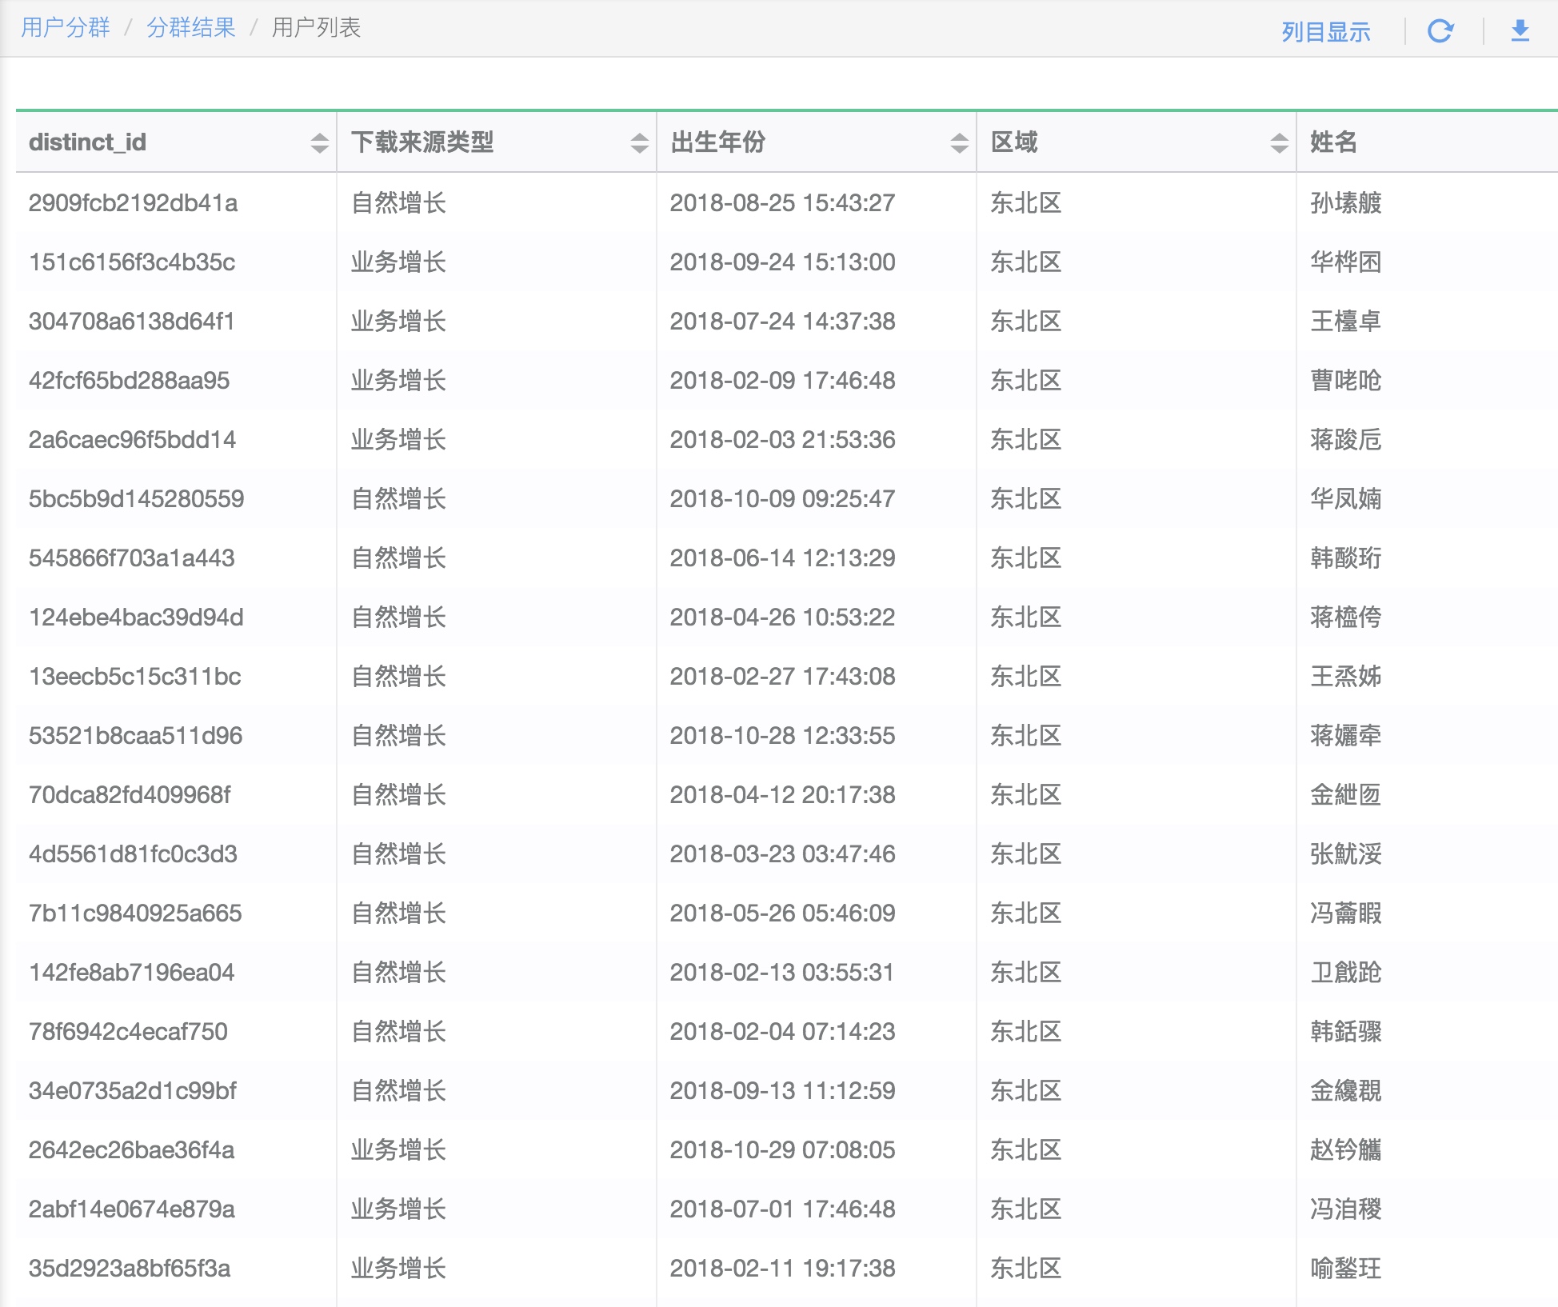Click name 张魧湲
The height and width of the screenshot is (1307, 1558).
[1346, 854]
